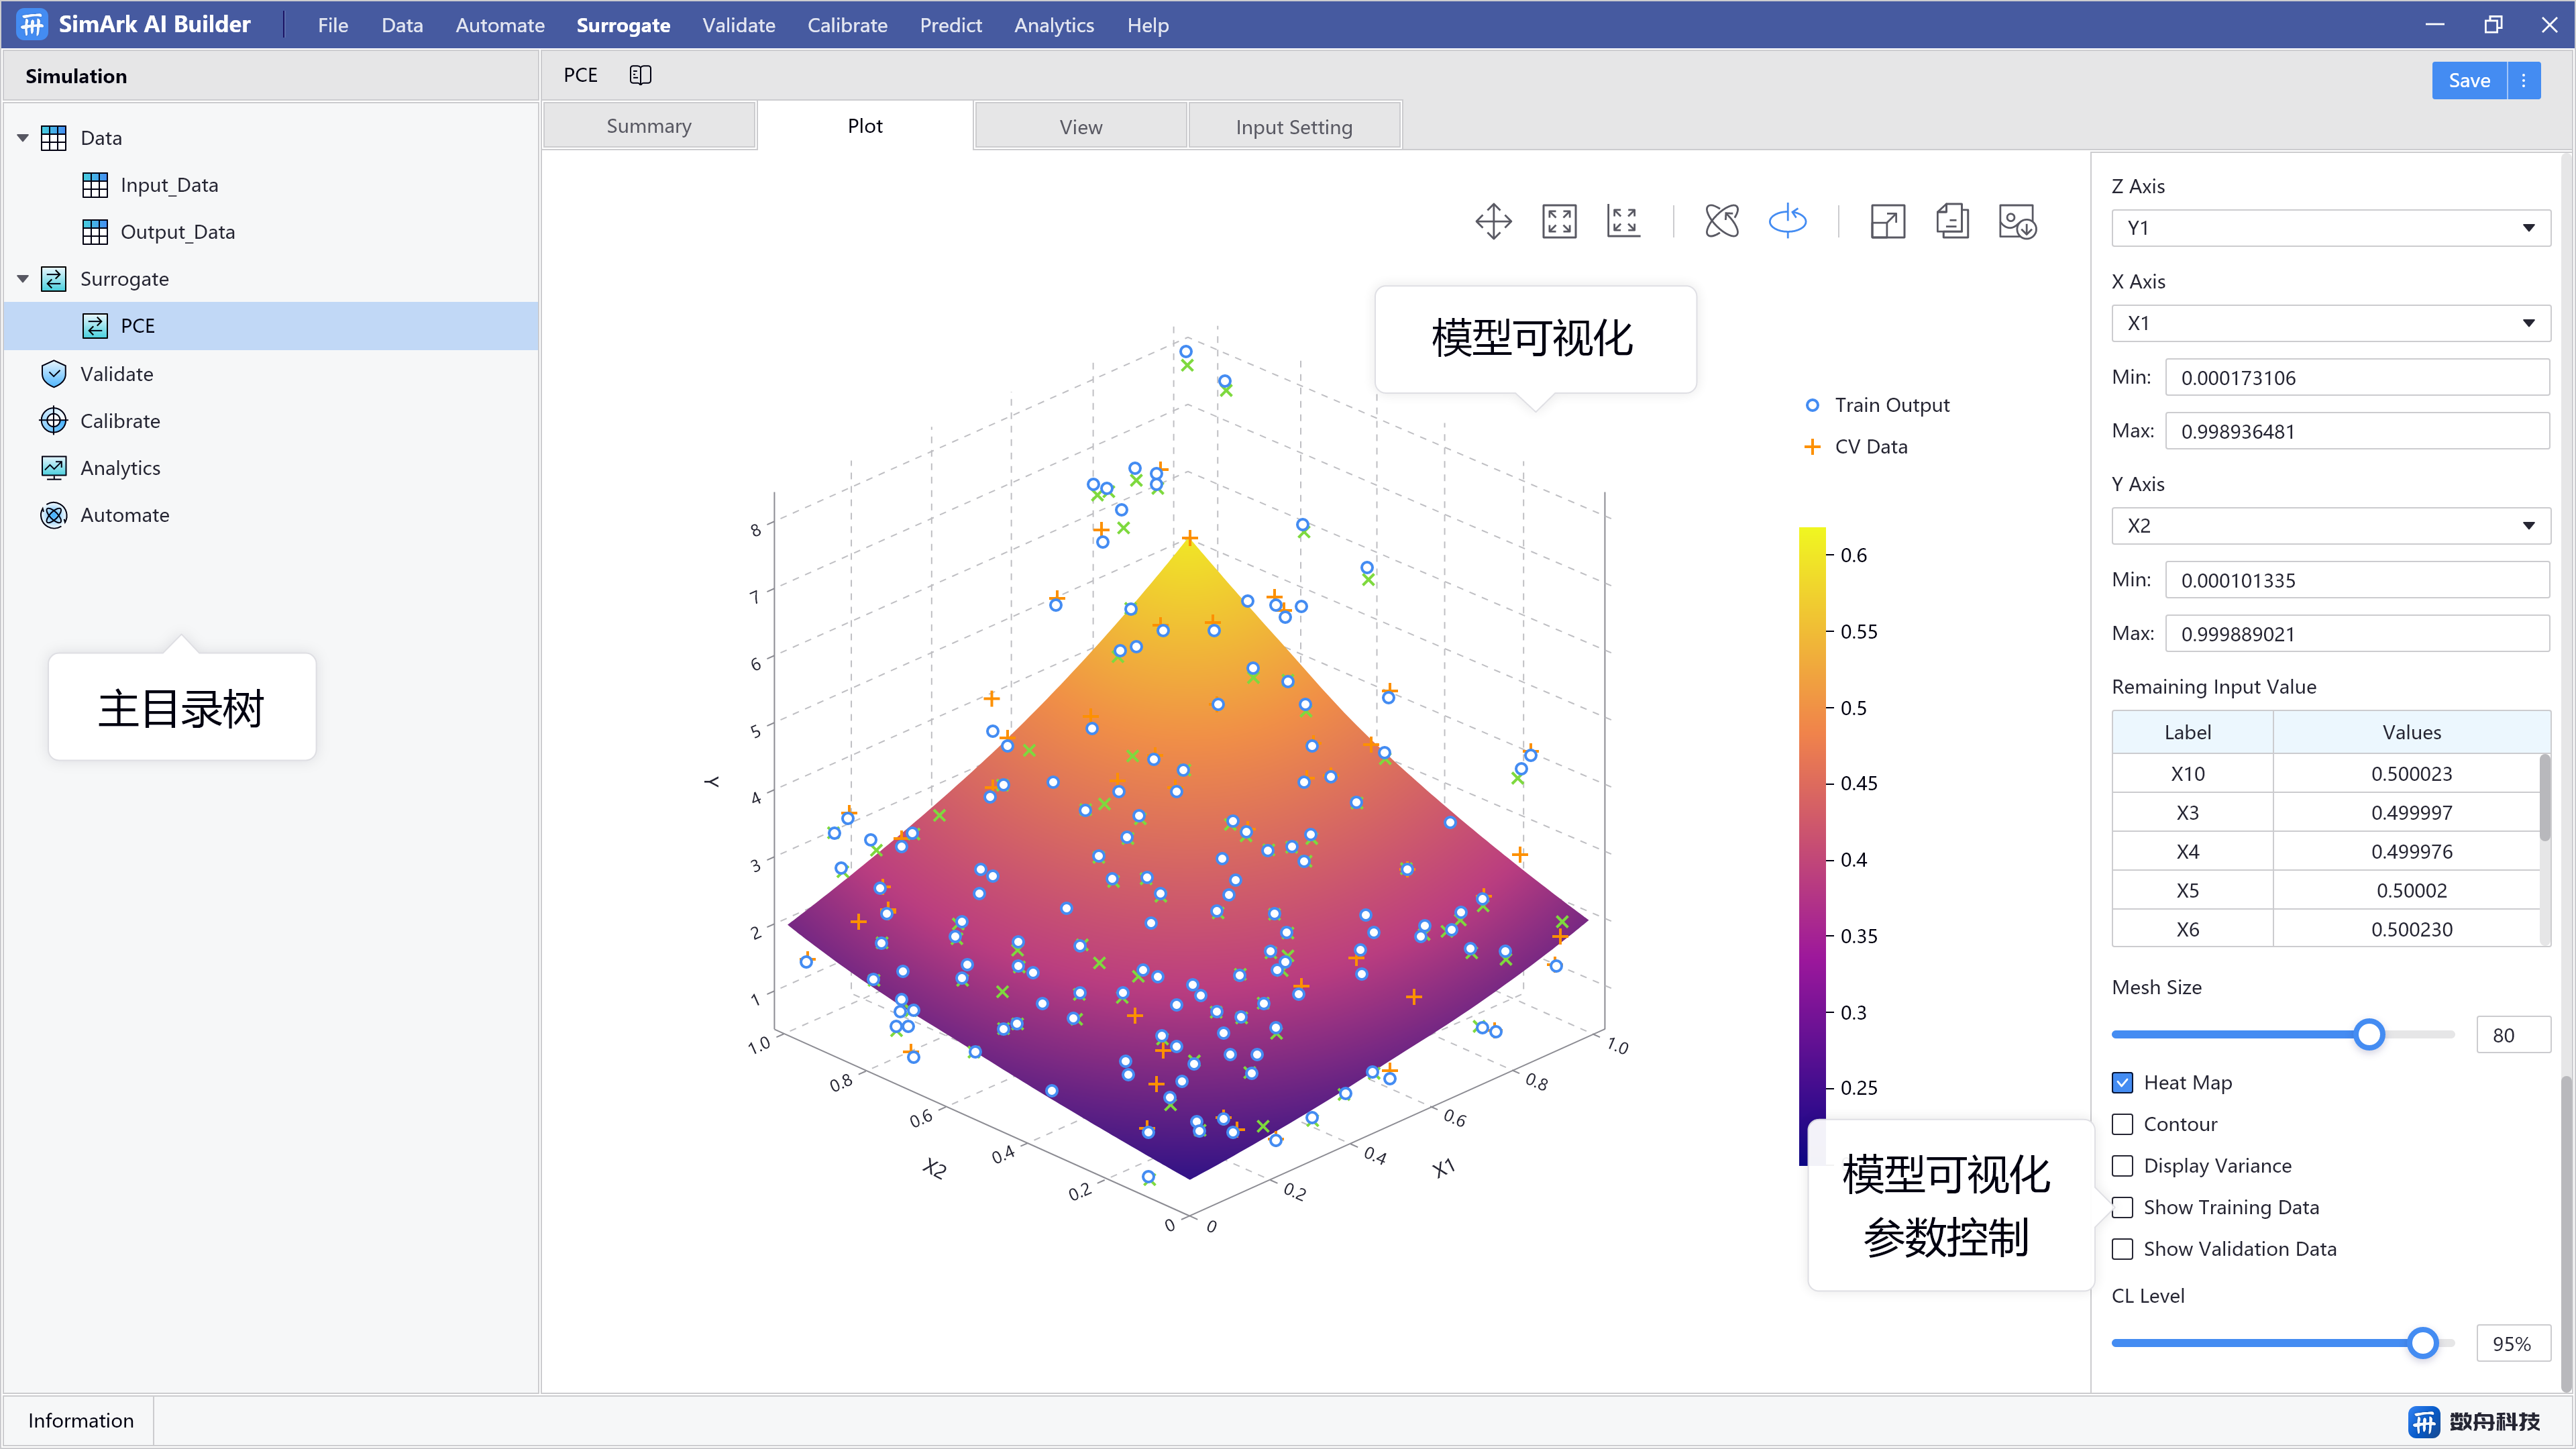Open the Z Axis Y1 dropdown

coord(2330,228)
